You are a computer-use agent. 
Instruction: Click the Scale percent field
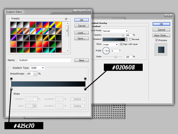coord(129,57)
